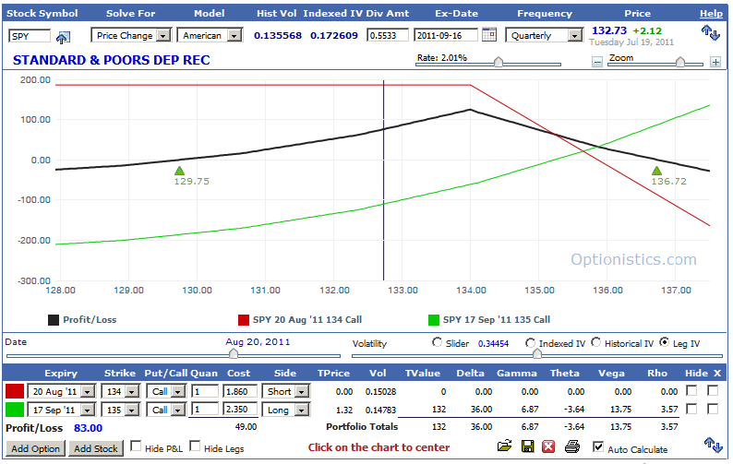Open the 135 strike dropdown

tap(120, 410)
